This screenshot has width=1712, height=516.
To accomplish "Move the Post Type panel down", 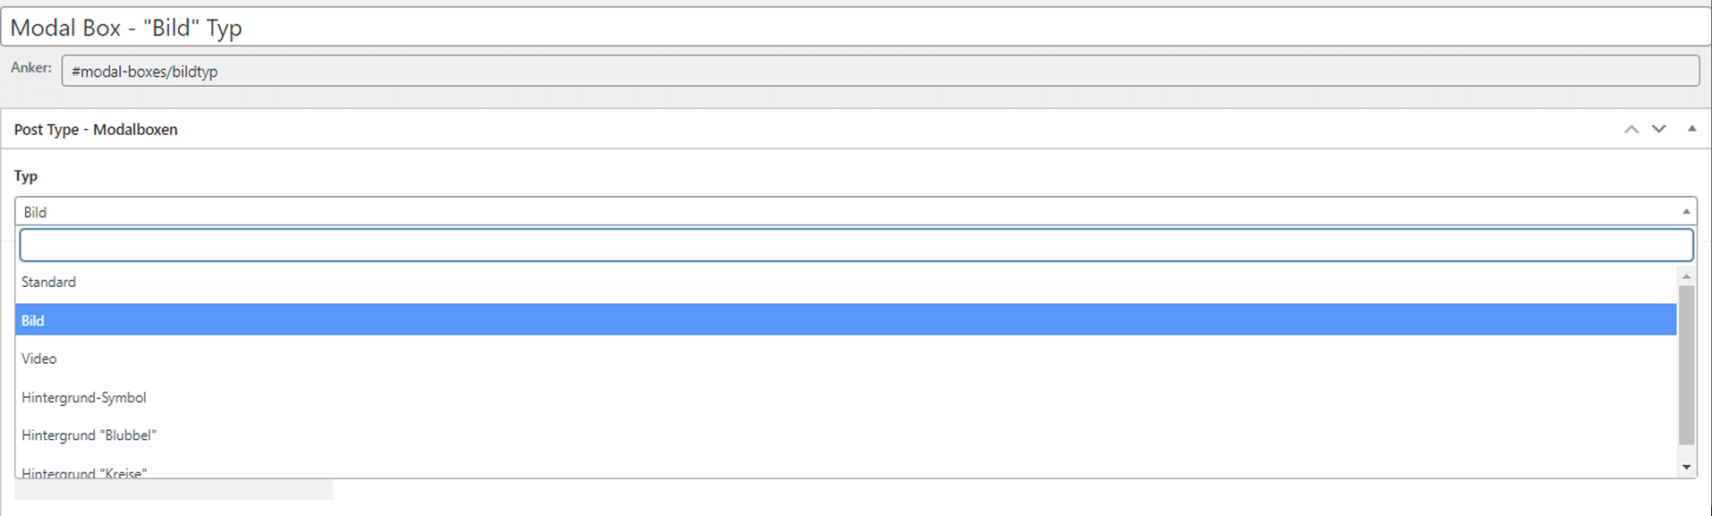I will [x=1659, y=130].
